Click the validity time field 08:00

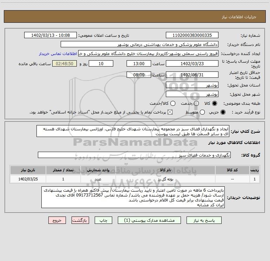pos(139,75)
